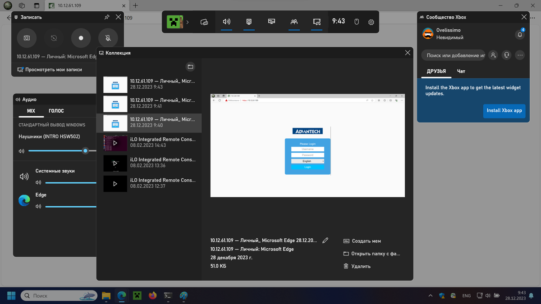Toggle the Gallery widget from Game Bar
The image size is (541, 304).
[317, 22]
